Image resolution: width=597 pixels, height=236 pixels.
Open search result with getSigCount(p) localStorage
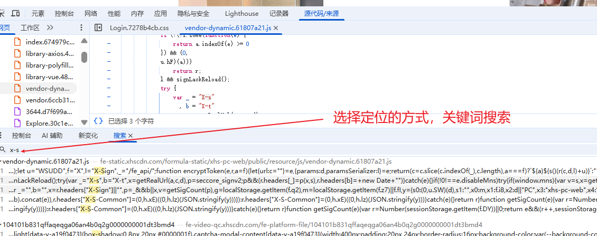tap(298, 190)
